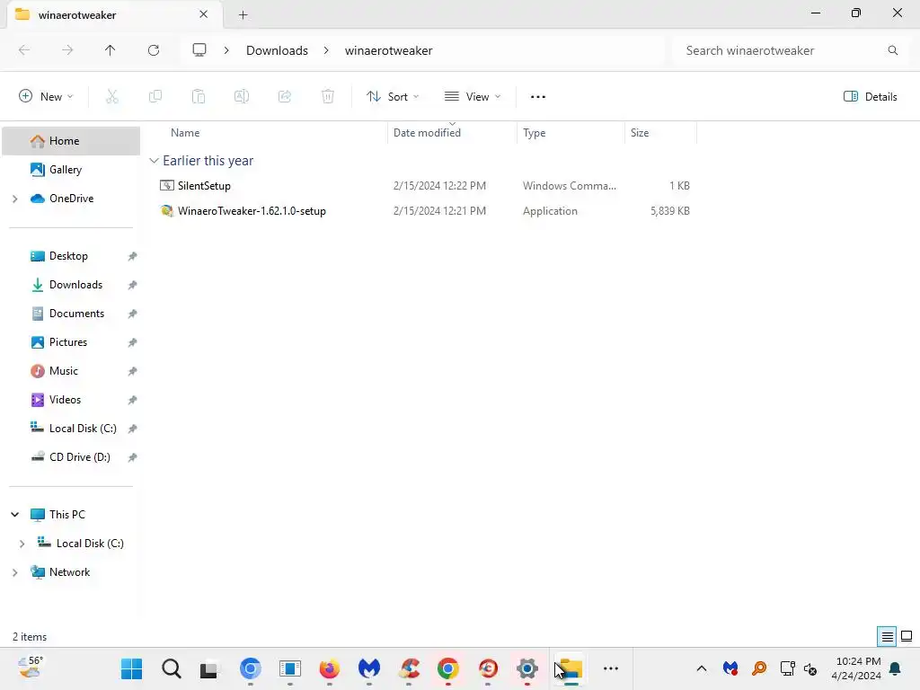
Task: Open Malwarebytes from the taskbar
Action: (x=369, y=668)
